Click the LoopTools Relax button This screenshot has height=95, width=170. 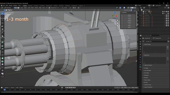pyautogui.click(x=129, y=26)
